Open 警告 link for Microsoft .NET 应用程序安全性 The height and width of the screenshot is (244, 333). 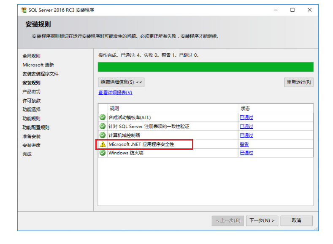coord(244,144)
